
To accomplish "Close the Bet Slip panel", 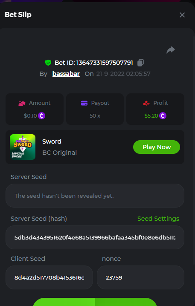I will [x=182, y=15].
